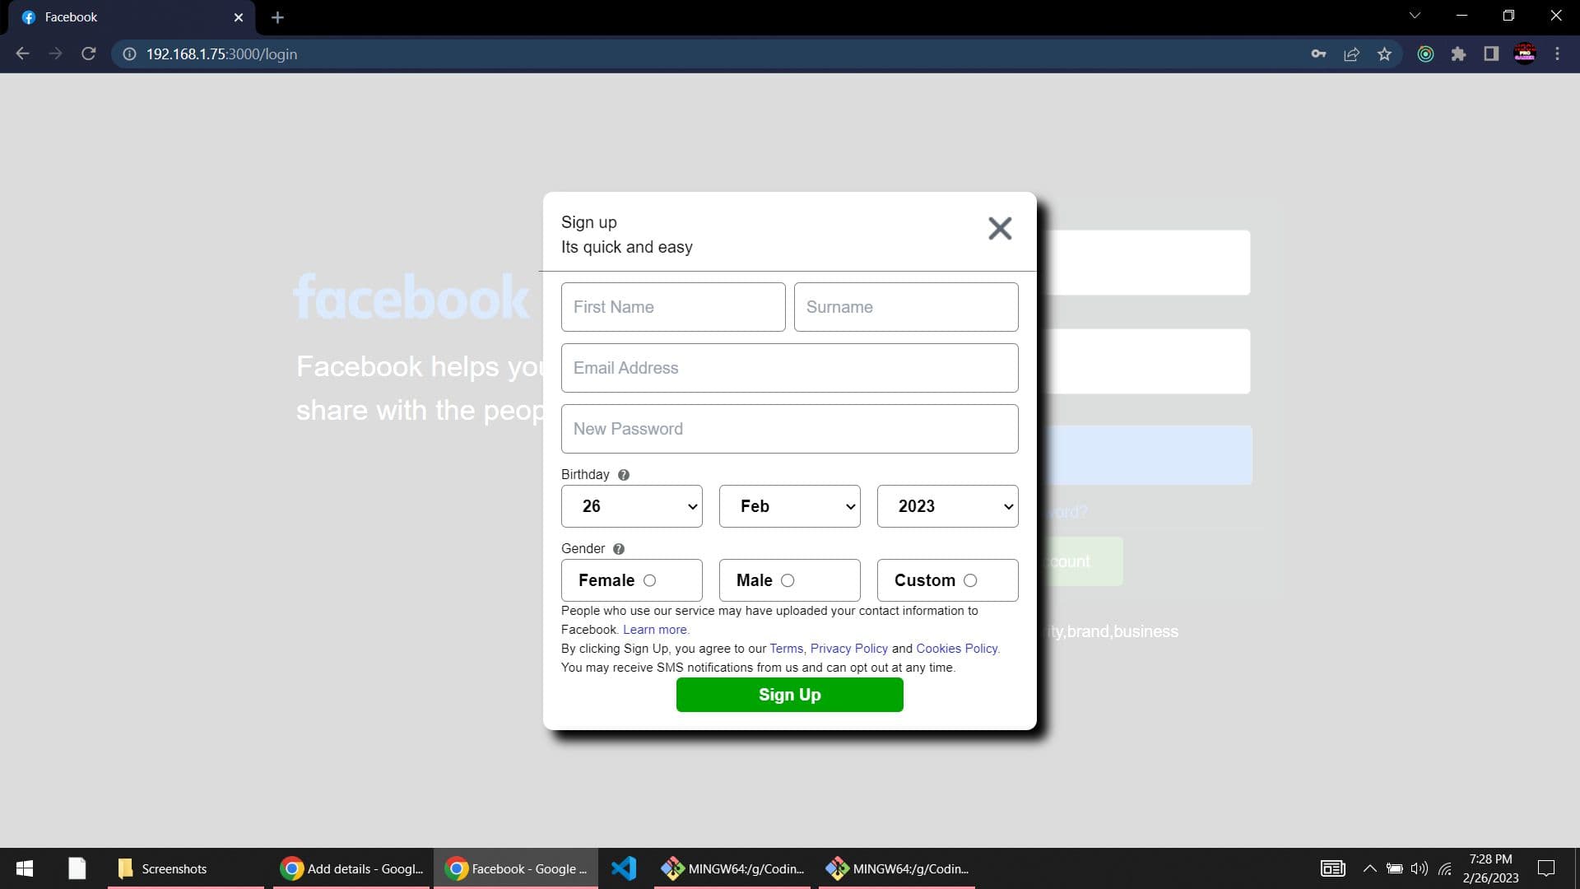
Task: Click the browser forward arrow
Action: click(x=55, y=54)
